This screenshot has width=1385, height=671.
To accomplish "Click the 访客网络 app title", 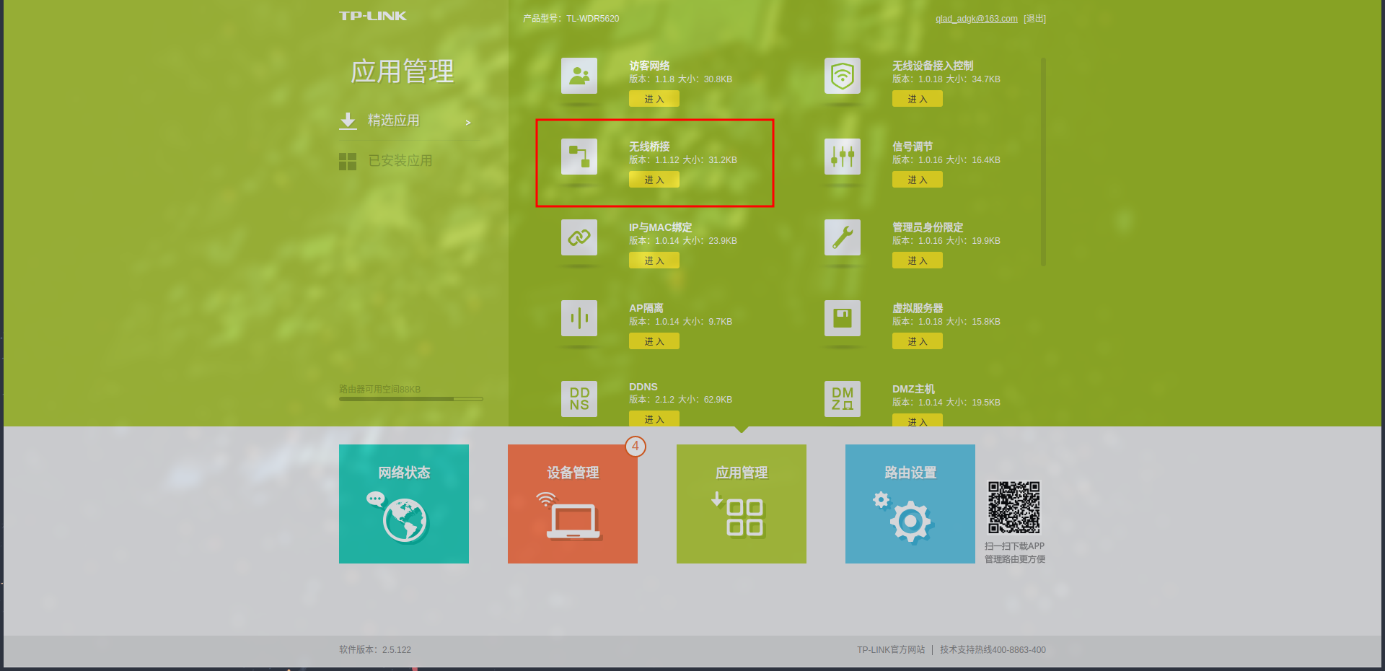I will (x=649, y=66).
